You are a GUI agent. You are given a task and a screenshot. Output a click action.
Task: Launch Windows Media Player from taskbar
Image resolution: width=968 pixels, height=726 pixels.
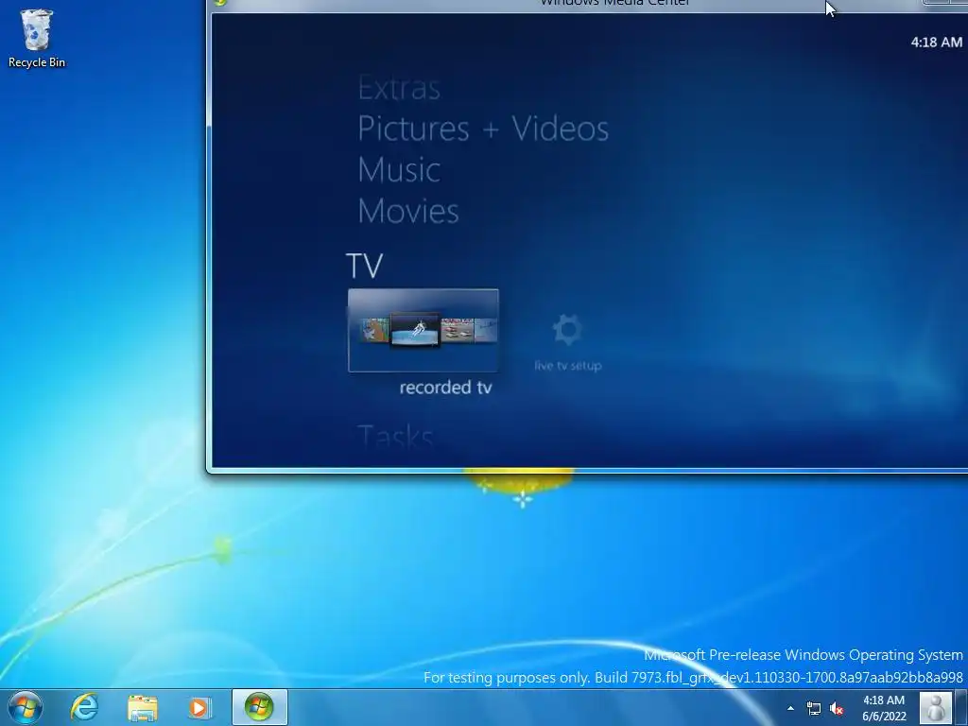coord(199,708)
